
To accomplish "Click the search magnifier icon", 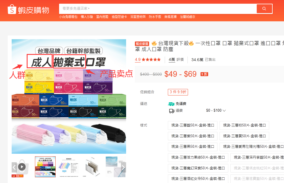I will click(264, 9).
